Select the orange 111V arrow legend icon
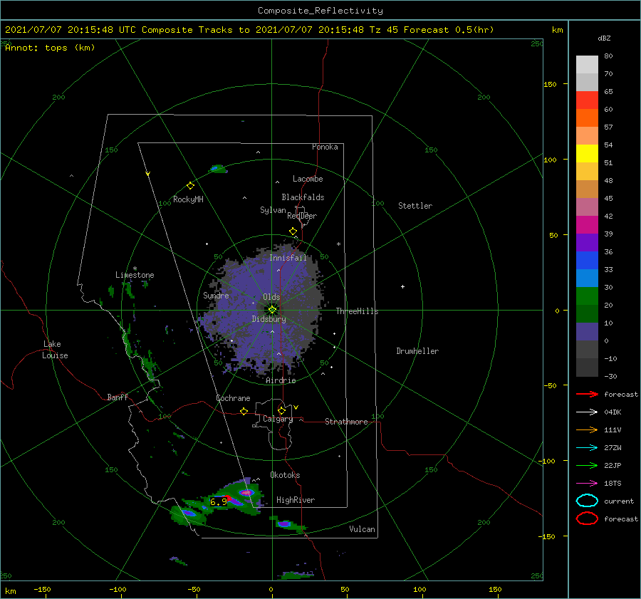The width and height of the screenshot is (641, 599). [x=587, y=429]
